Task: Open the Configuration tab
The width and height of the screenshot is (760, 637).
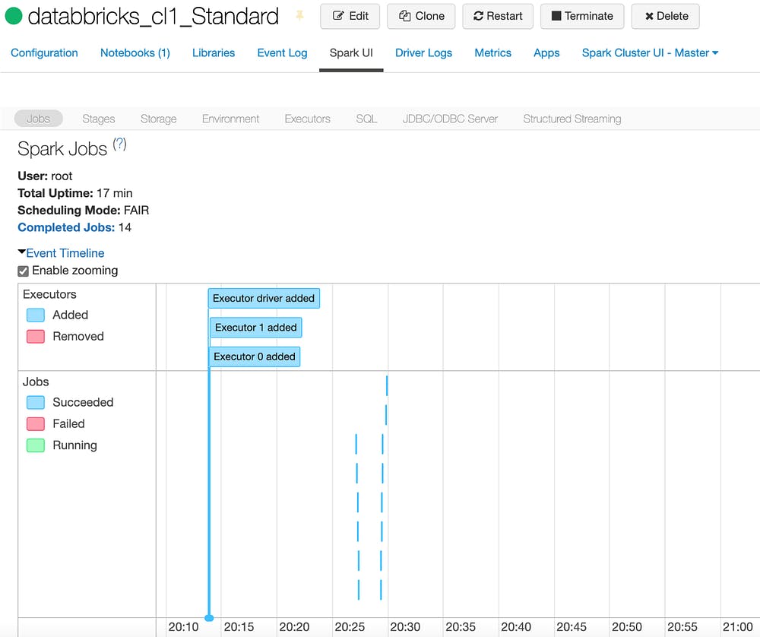Action: click(x=44, y=53)
